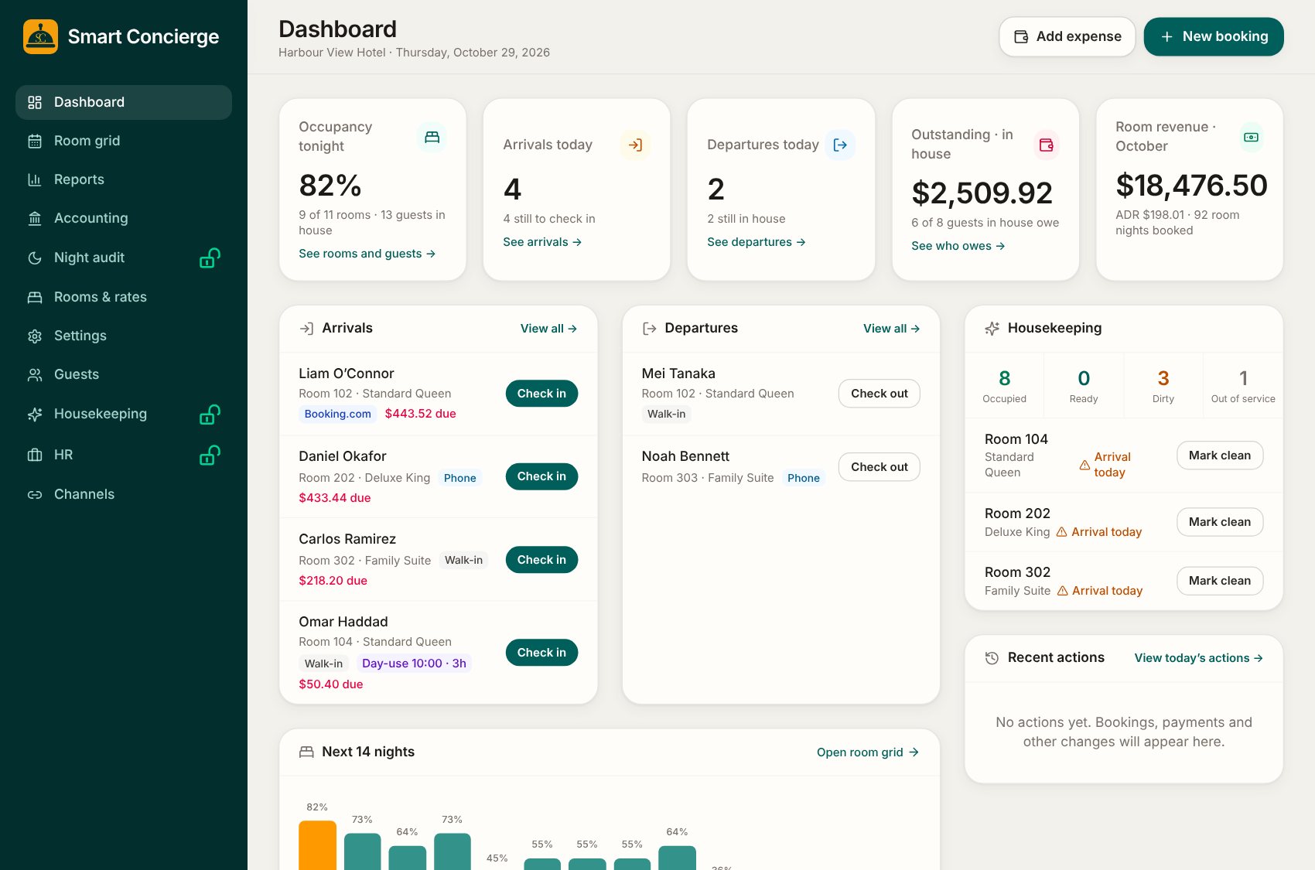This screenshot has width=1315, height=870.
Task: Click View all in Departures panel
Action: point(891,329)
